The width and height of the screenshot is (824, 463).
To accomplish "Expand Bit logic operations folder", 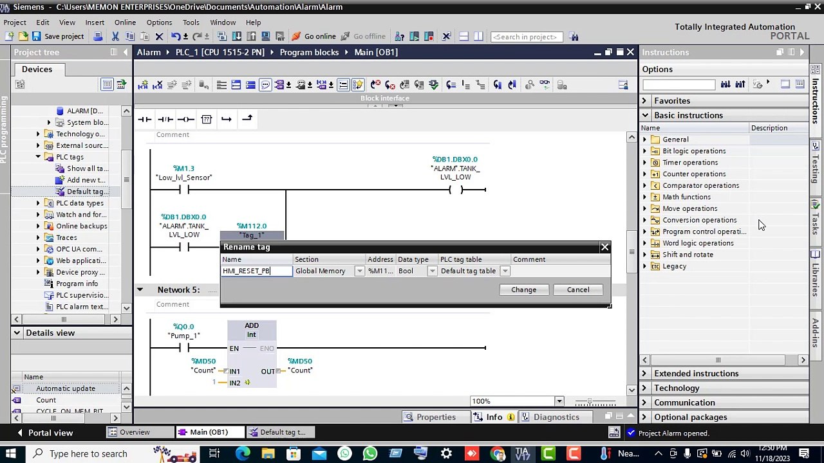I will click(644, 151).
